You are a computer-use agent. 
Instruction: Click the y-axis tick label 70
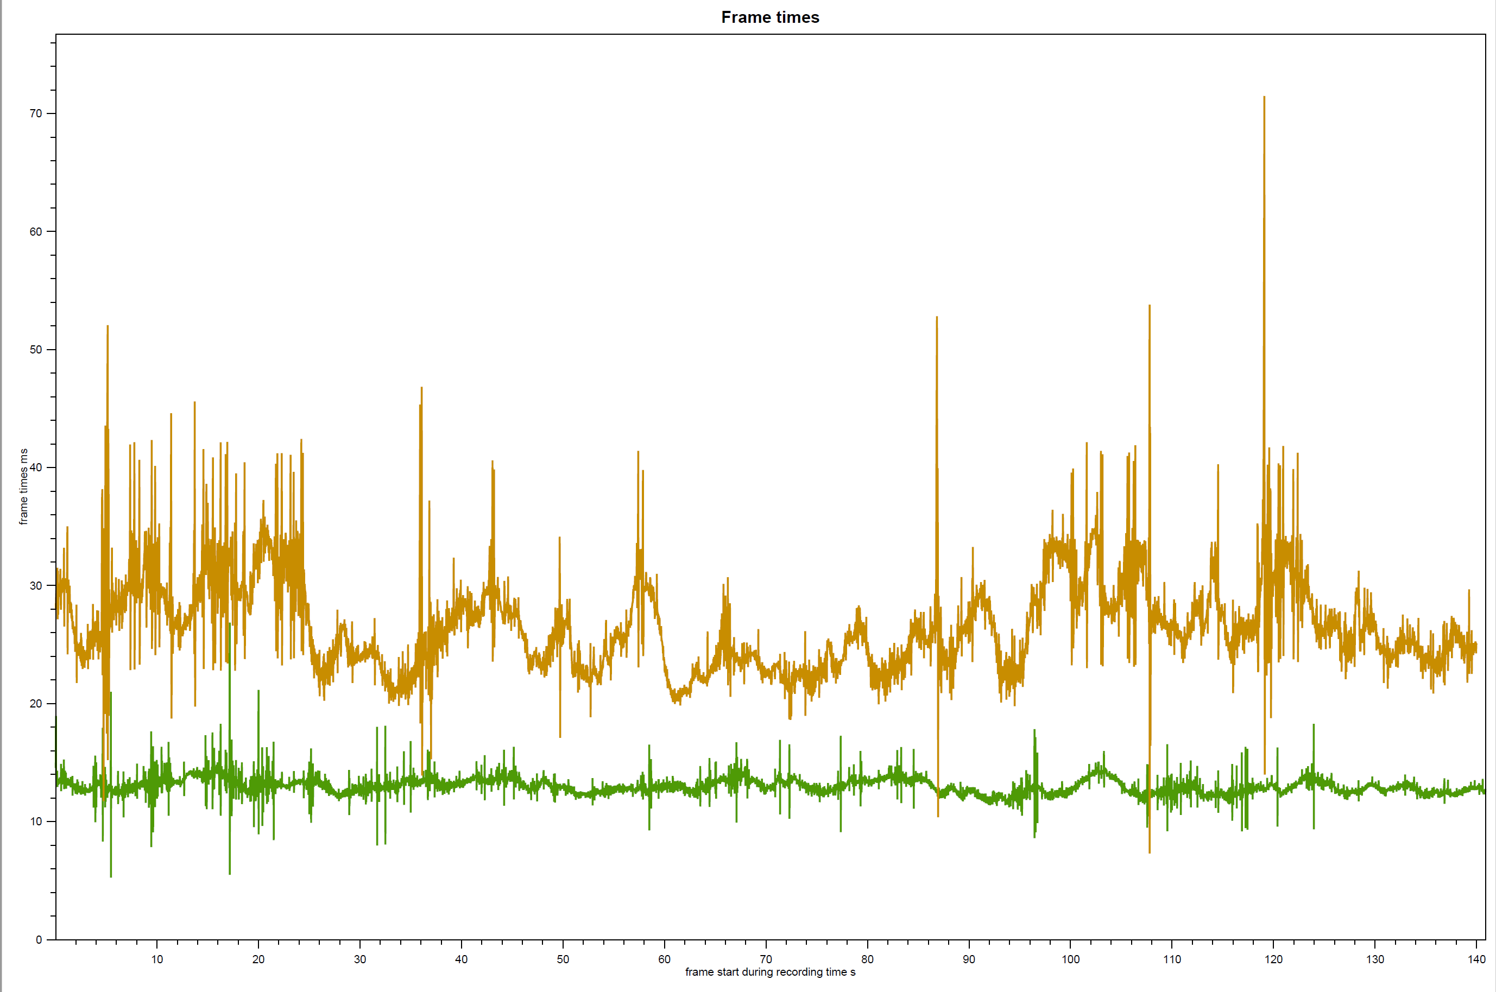point(35,113)
